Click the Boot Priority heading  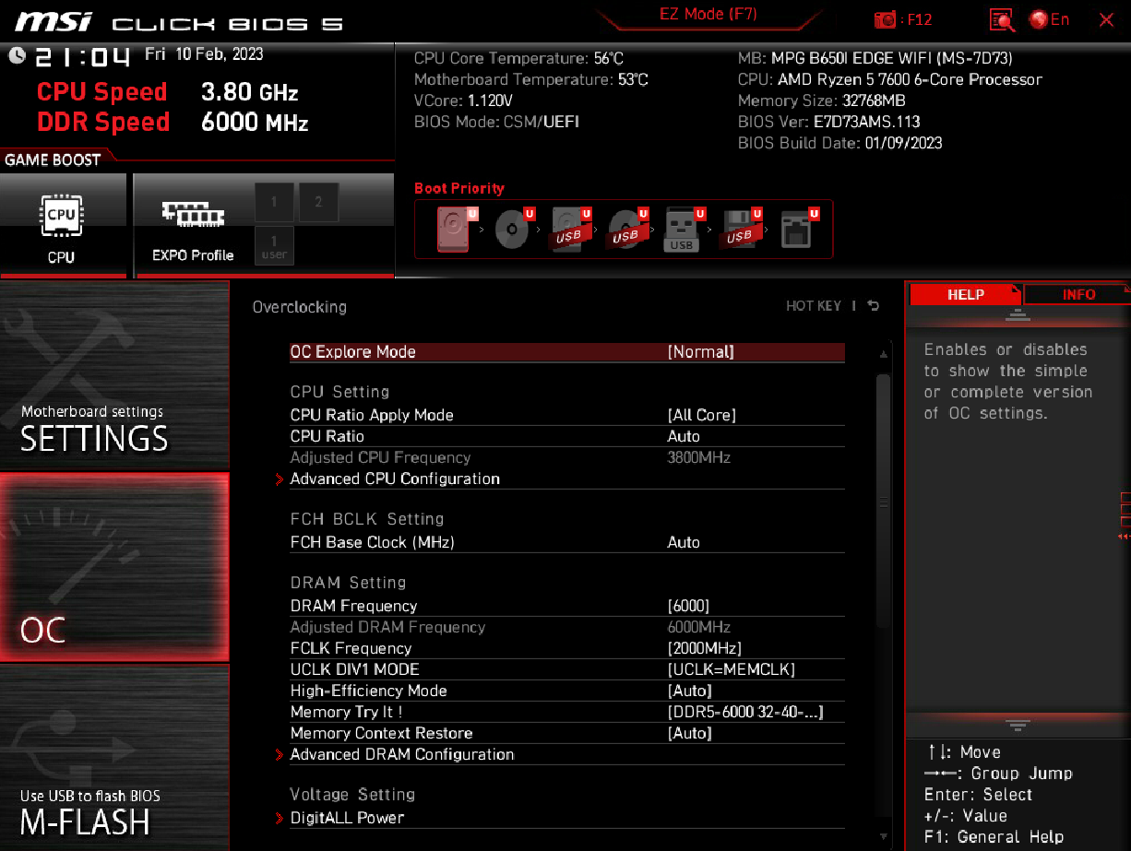point(459,188)
